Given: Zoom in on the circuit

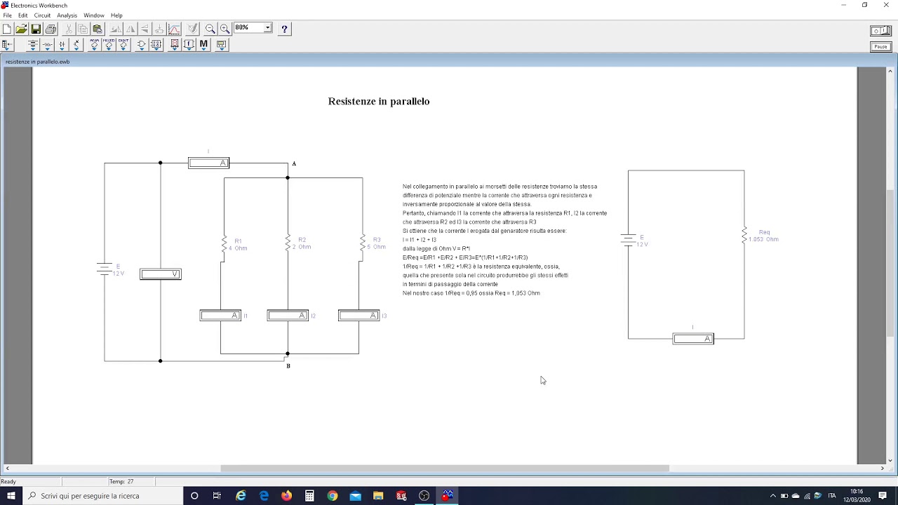Looking at the screenshot, I should [x=224, y=29].
